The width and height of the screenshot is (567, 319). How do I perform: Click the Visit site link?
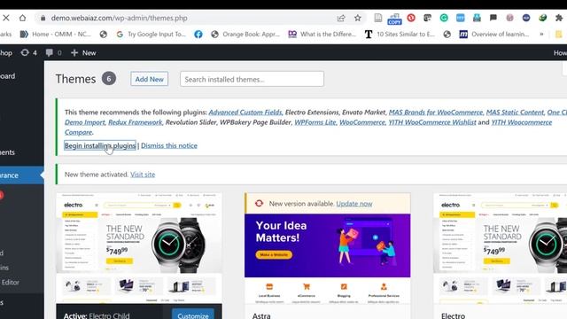click(x=143, y=175)
